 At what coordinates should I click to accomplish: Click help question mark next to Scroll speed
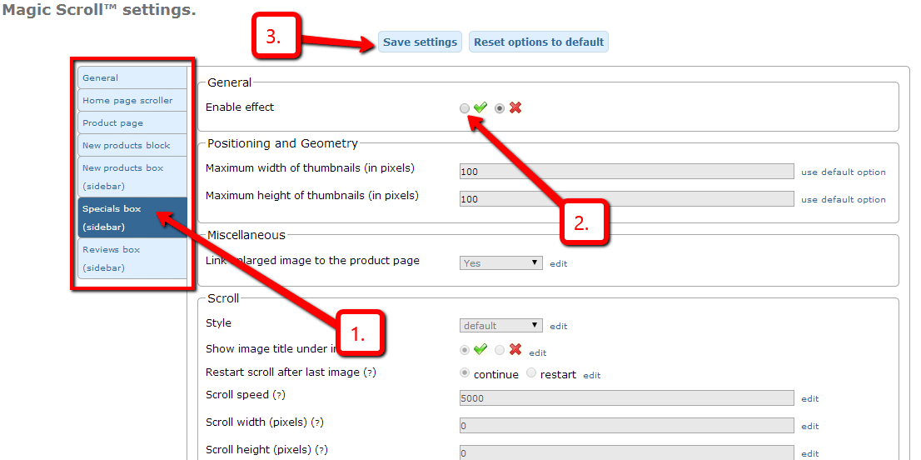point(279,395)
